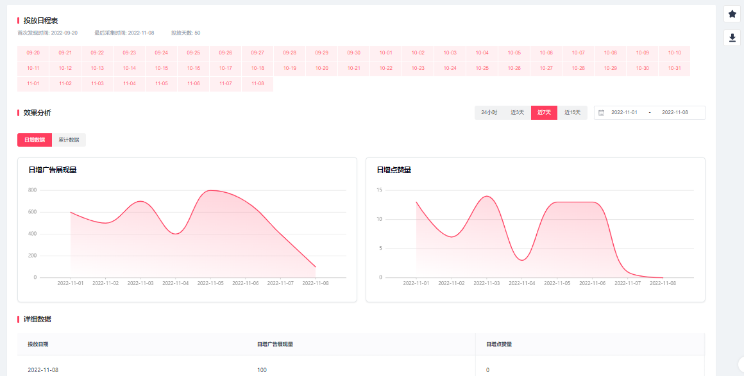Image resolution: width=744 pixels, height=376 pixels.
Task: Click the 投放日期 table column header
Action: pos(38,345)
